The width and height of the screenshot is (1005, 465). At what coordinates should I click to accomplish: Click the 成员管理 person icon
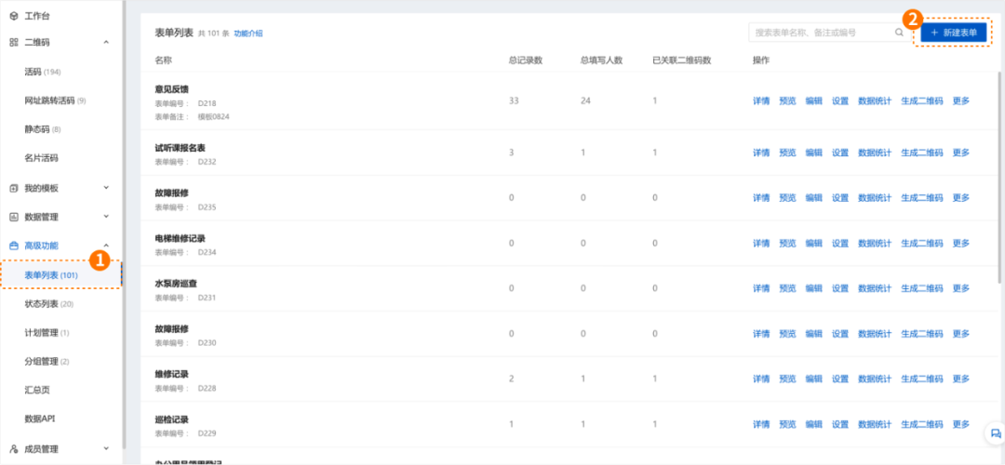(x=14, y=449)
